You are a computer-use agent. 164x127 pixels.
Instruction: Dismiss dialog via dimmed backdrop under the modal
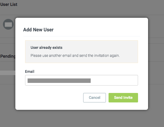coord(82,119)
